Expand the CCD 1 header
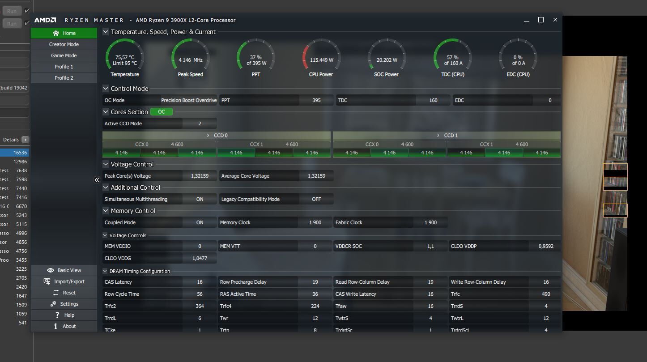Viewport: 647px width, 362px height. (x=447, y=135)
